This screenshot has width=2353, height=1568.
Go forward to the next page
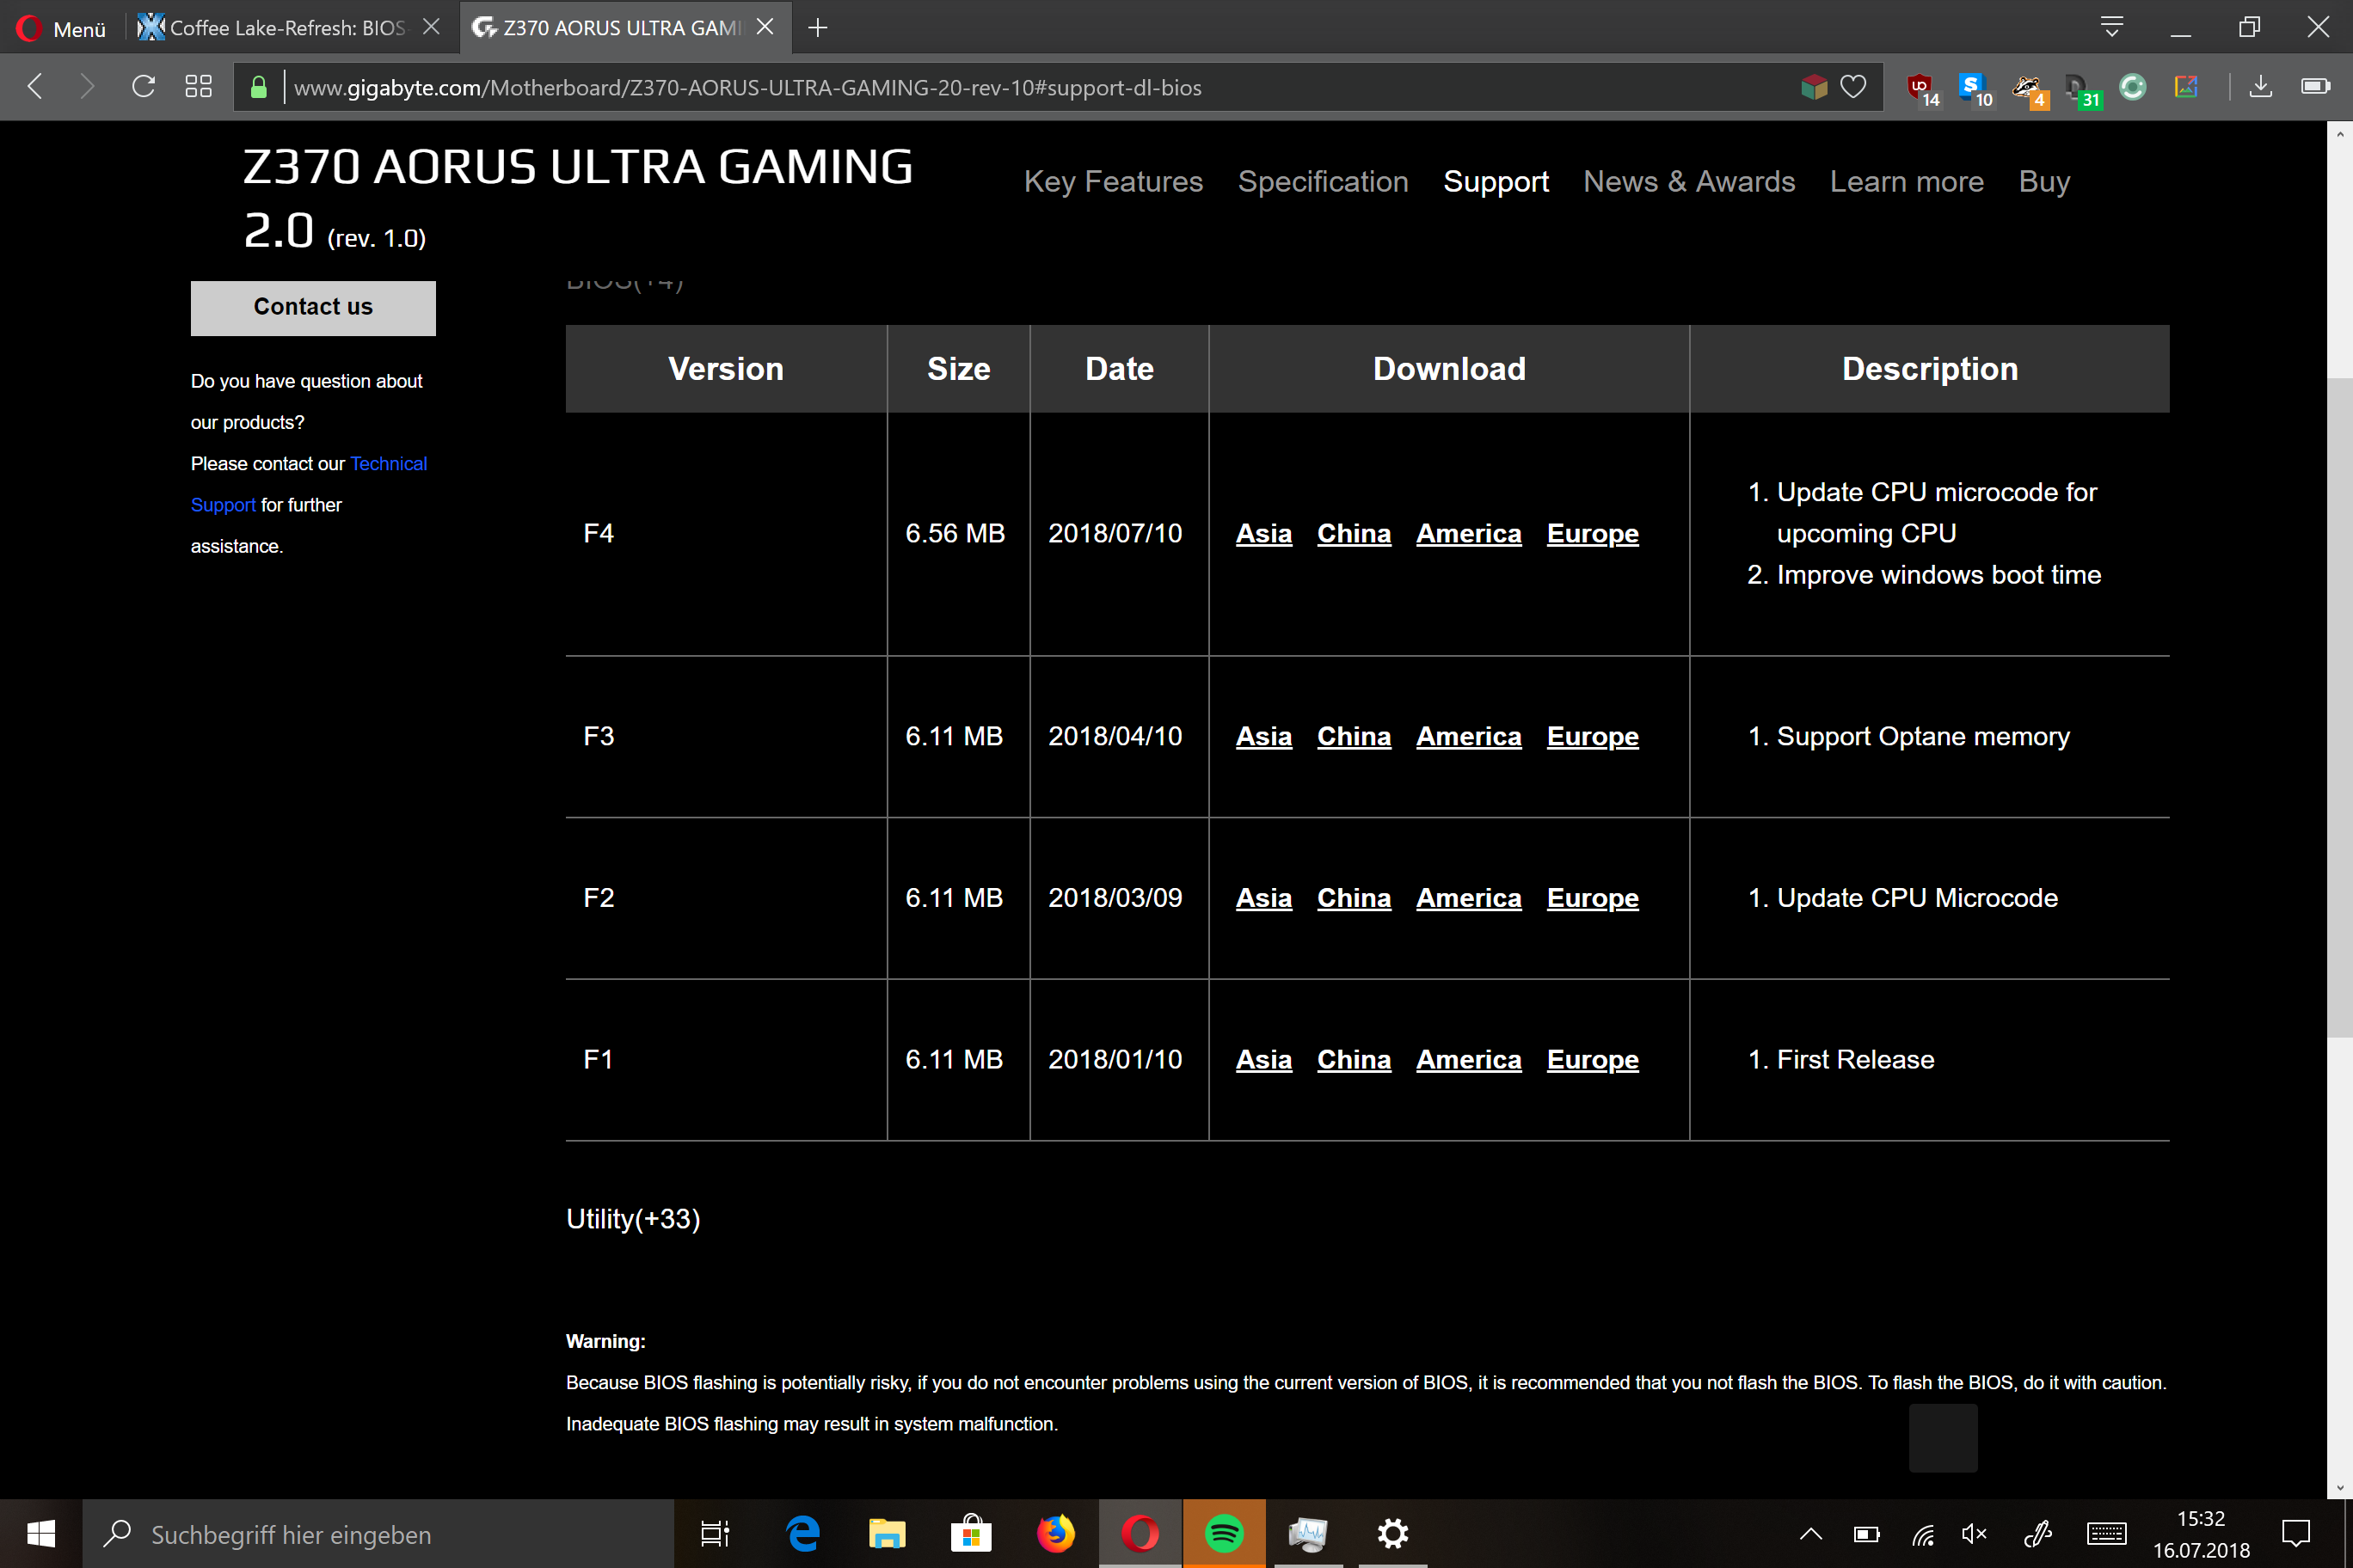tap(88, 87)
